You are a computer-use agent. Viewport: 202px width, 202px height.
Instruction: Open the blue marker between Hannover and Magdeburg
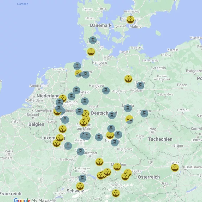pos(106,91)
